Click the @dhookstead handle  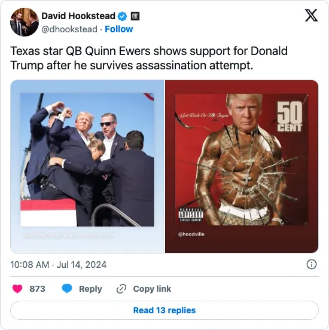pyautogui.click(x=69, y=29)
